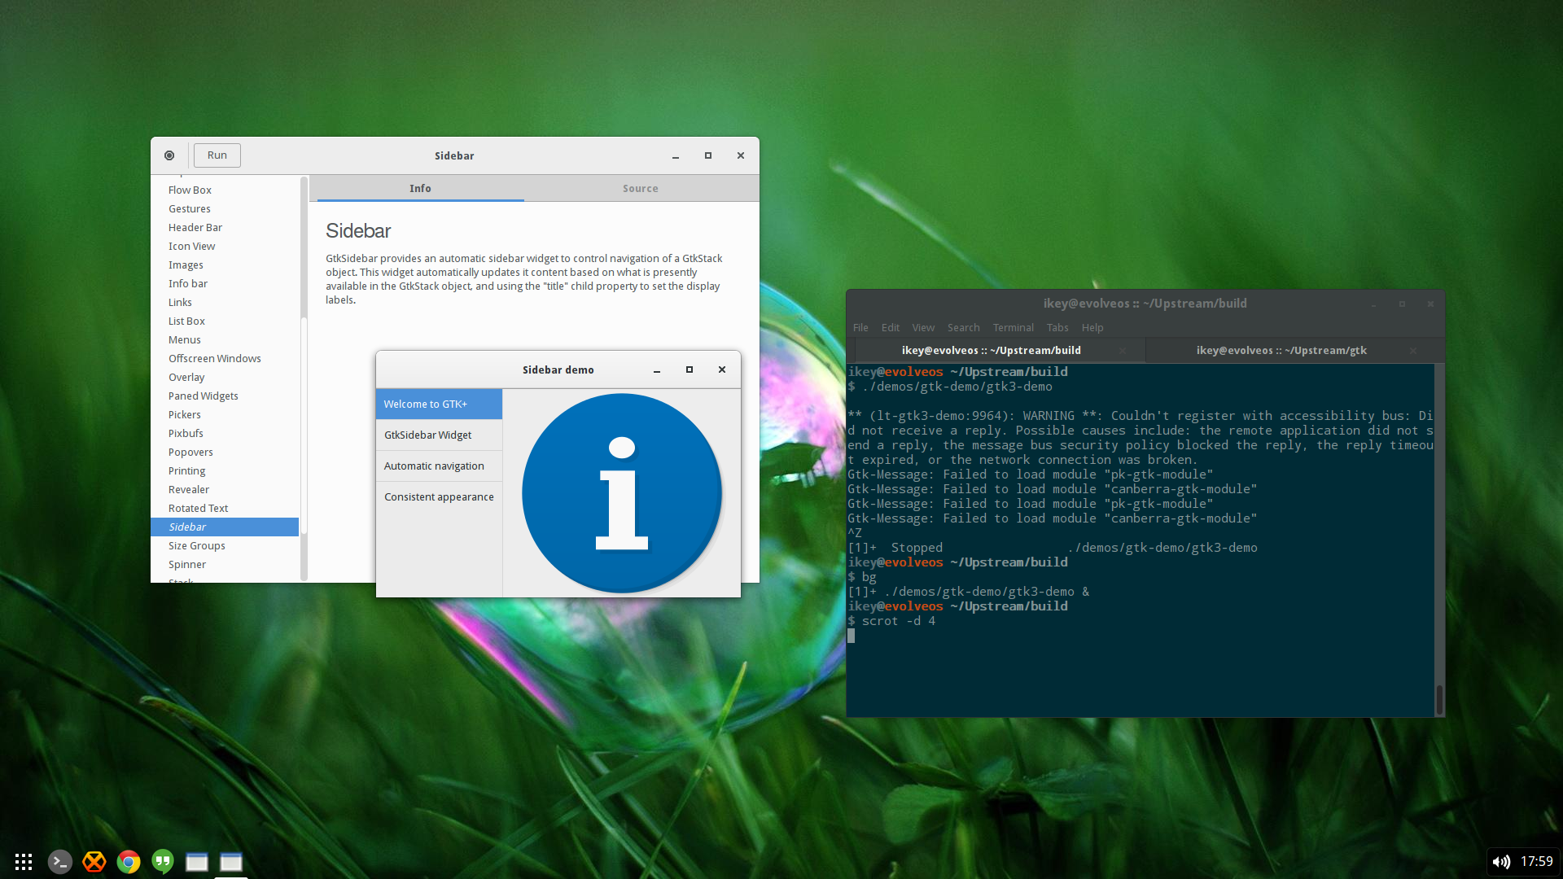The image size is (1563, 879).
Task: Switch to the ~/Upstream/gtk terminal tab
Action: [1281, 350]
